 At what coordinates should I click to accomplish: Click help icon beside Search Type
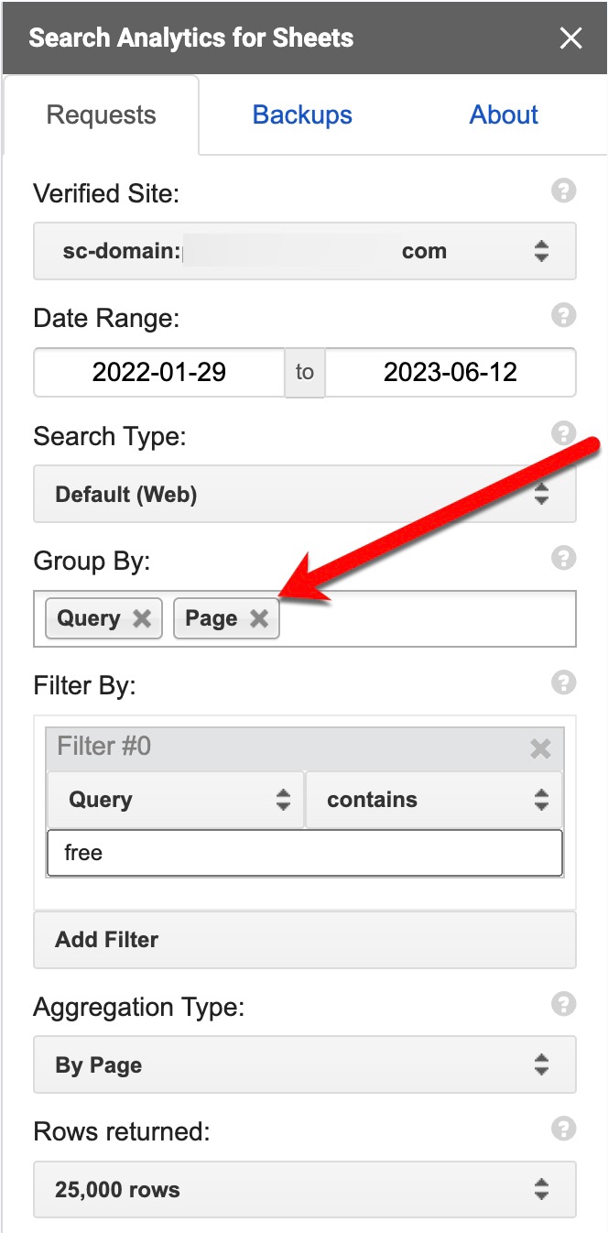(564, 433)
